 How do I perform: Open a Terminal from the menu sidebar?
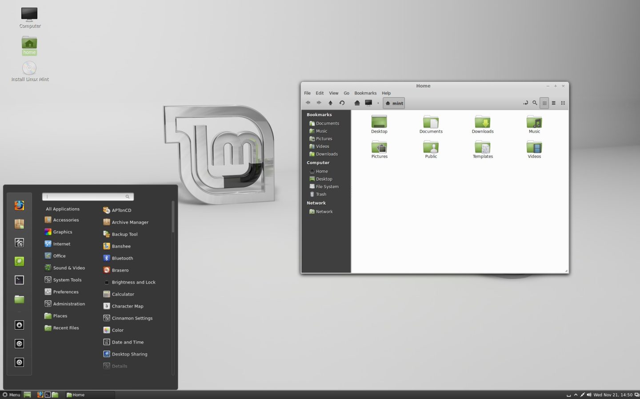(x=19, y=280)
